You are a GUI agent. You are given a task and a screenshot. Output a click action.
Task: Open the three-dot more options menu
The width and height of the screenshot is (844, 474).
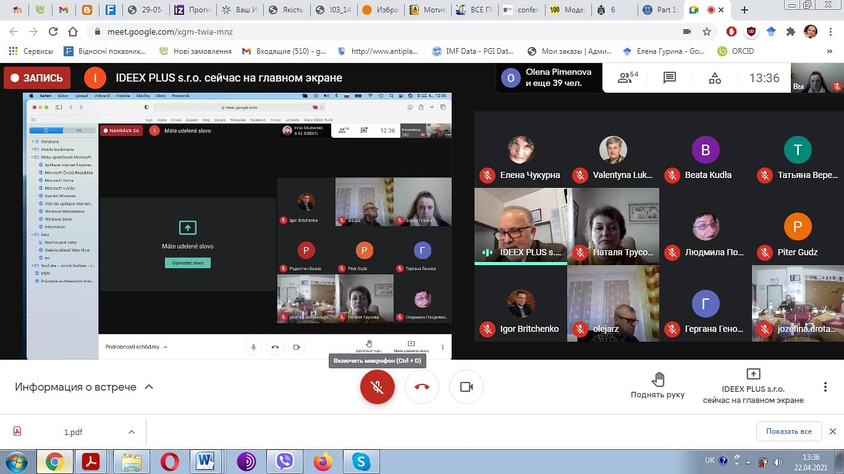point(825,387)
